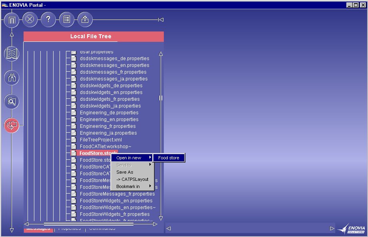Click sidebar up arrow above book icon

coord(12,34)
